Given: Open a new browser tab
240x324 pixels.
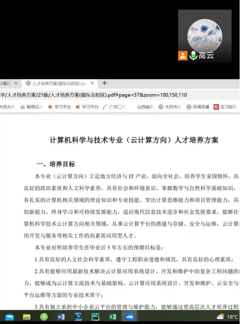Looking at the screenshot, I should [x=104, y=83].
